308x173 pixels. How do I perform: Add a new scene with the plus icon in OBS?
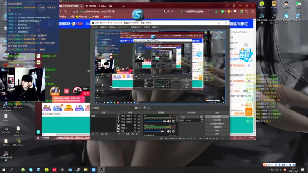tap(93, 134)
